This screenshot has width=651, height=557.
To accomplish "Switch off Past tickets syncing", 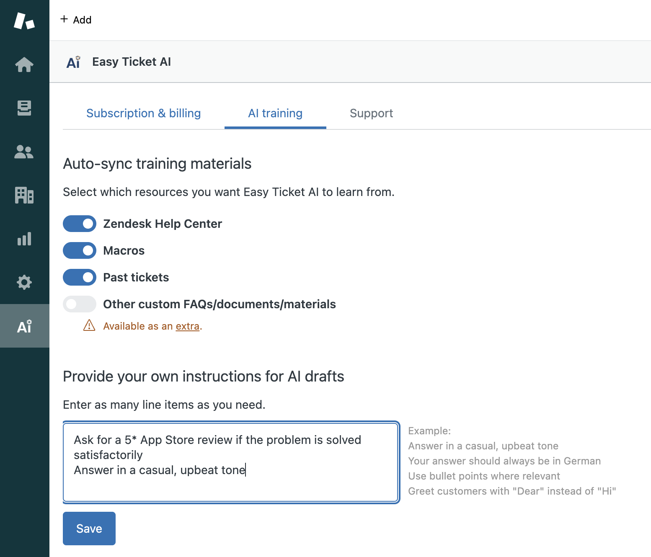I will pyautogui.click(x=80, y=277).
